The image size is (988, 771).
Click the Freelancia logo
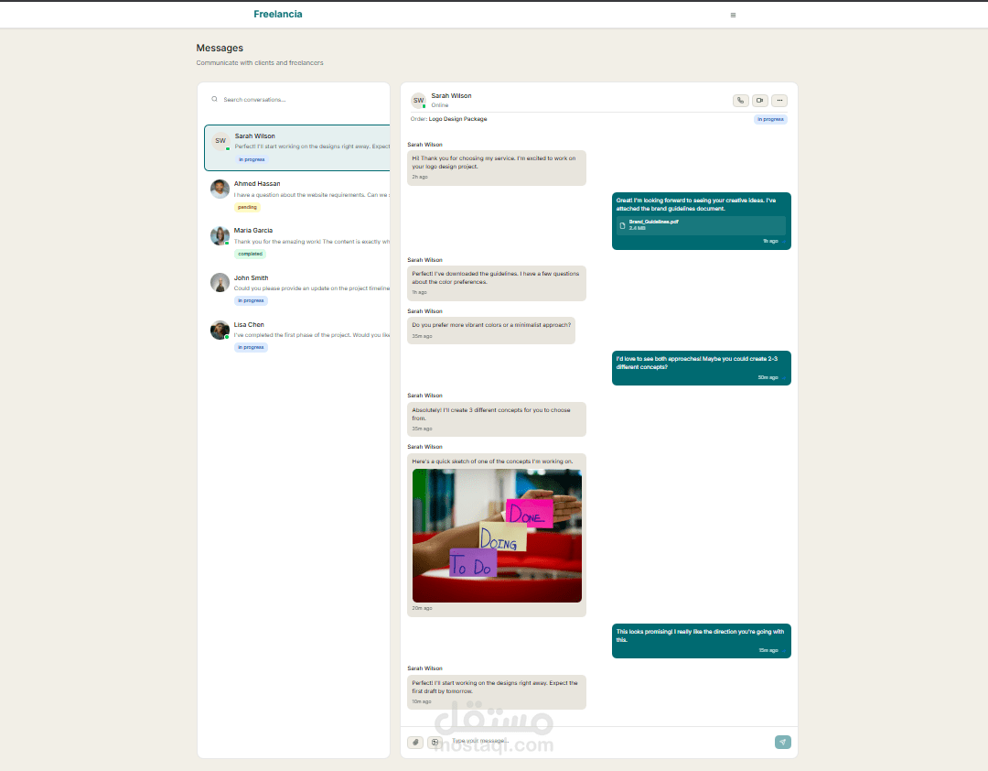click(278, 14)
